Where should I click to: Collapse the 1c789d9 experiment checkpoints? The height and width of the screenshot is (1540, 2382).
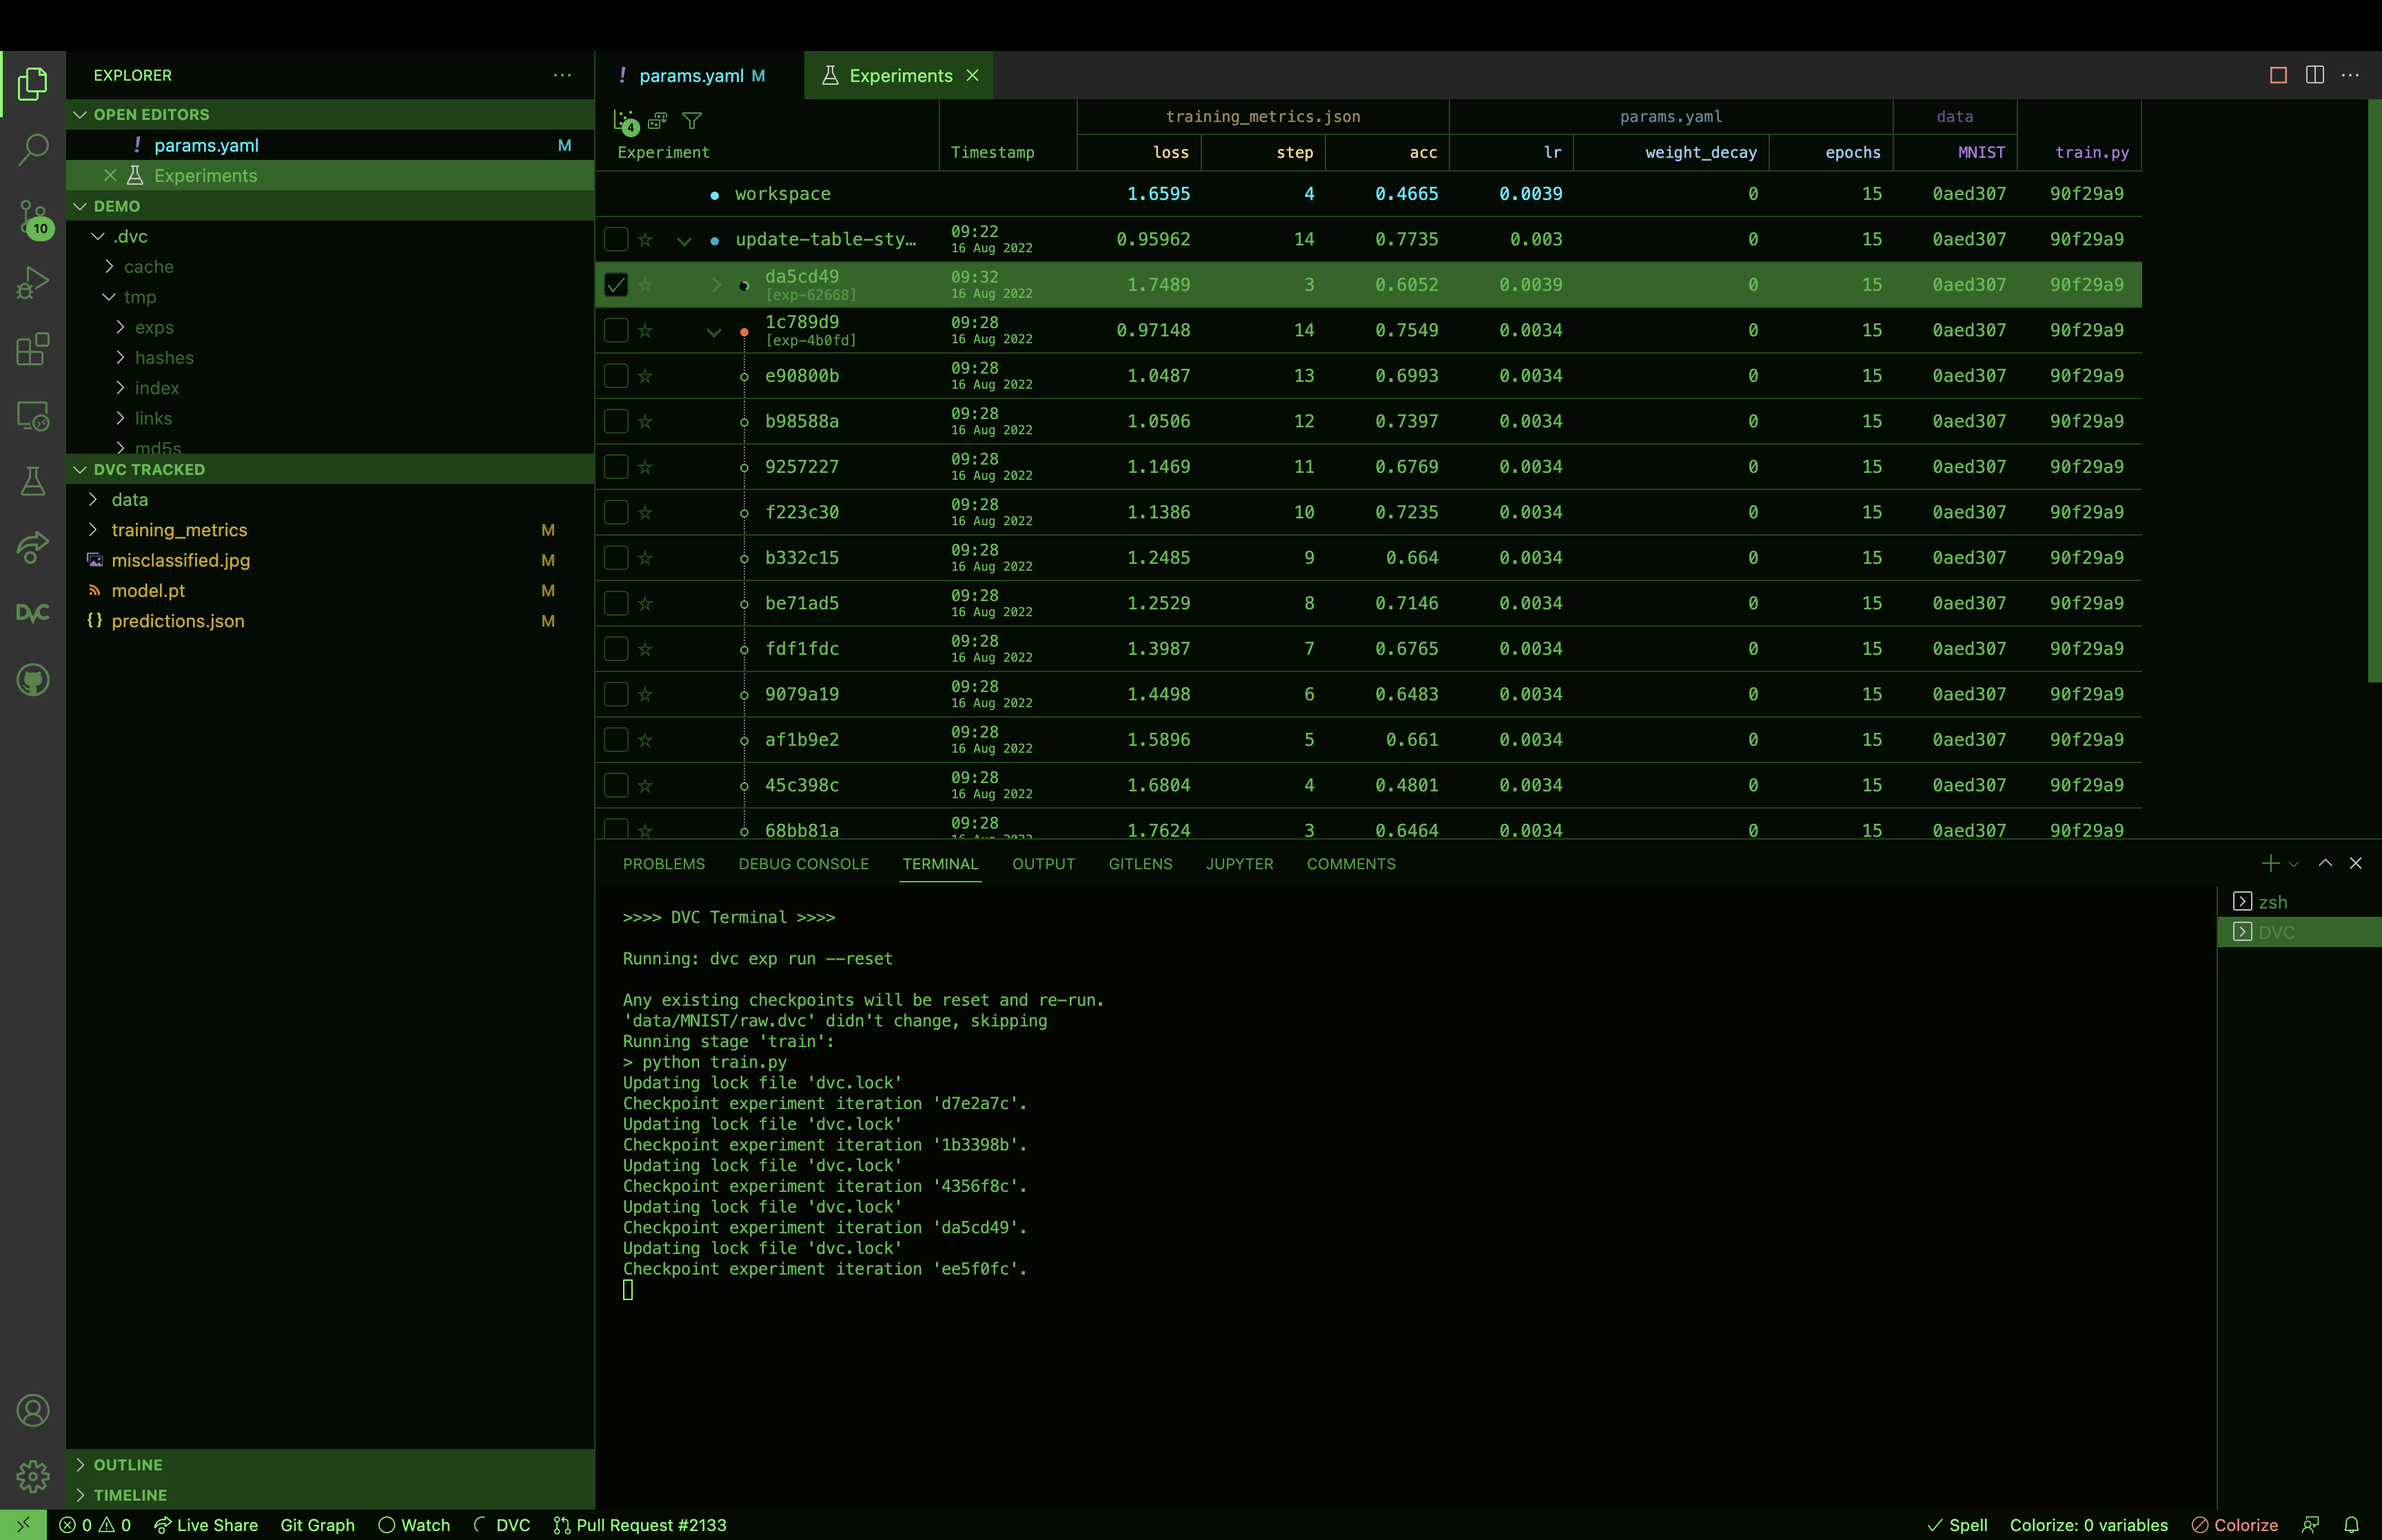[713, 332]
